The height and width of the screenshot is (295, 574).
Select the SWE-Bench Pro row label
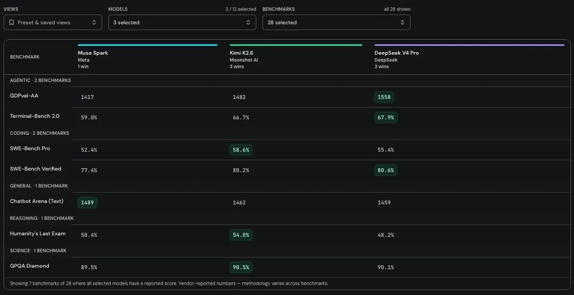pos(30,149)
